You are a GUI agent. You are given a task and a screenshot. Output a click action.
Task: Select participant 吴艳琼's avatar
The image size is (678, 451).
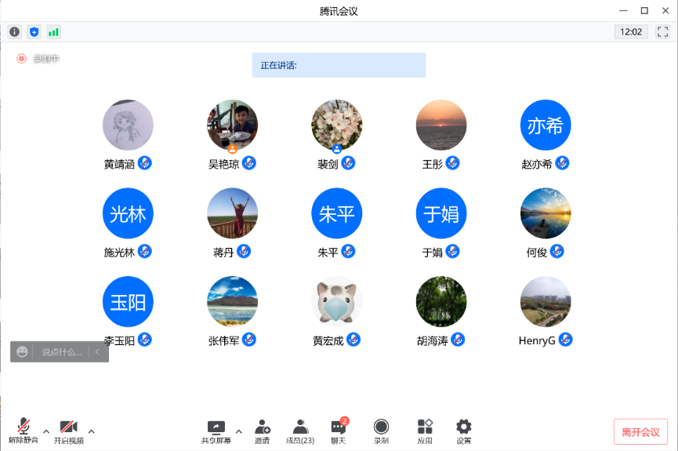coord(232,125)
